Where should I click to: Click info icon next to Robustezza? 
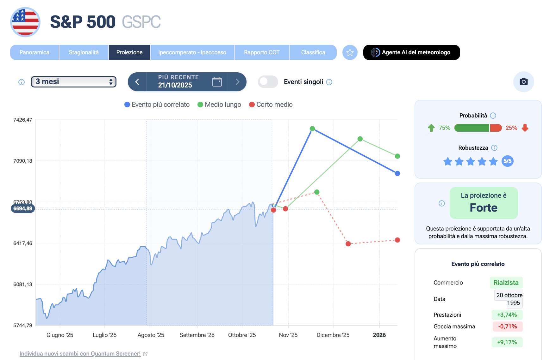pos(494,148)
